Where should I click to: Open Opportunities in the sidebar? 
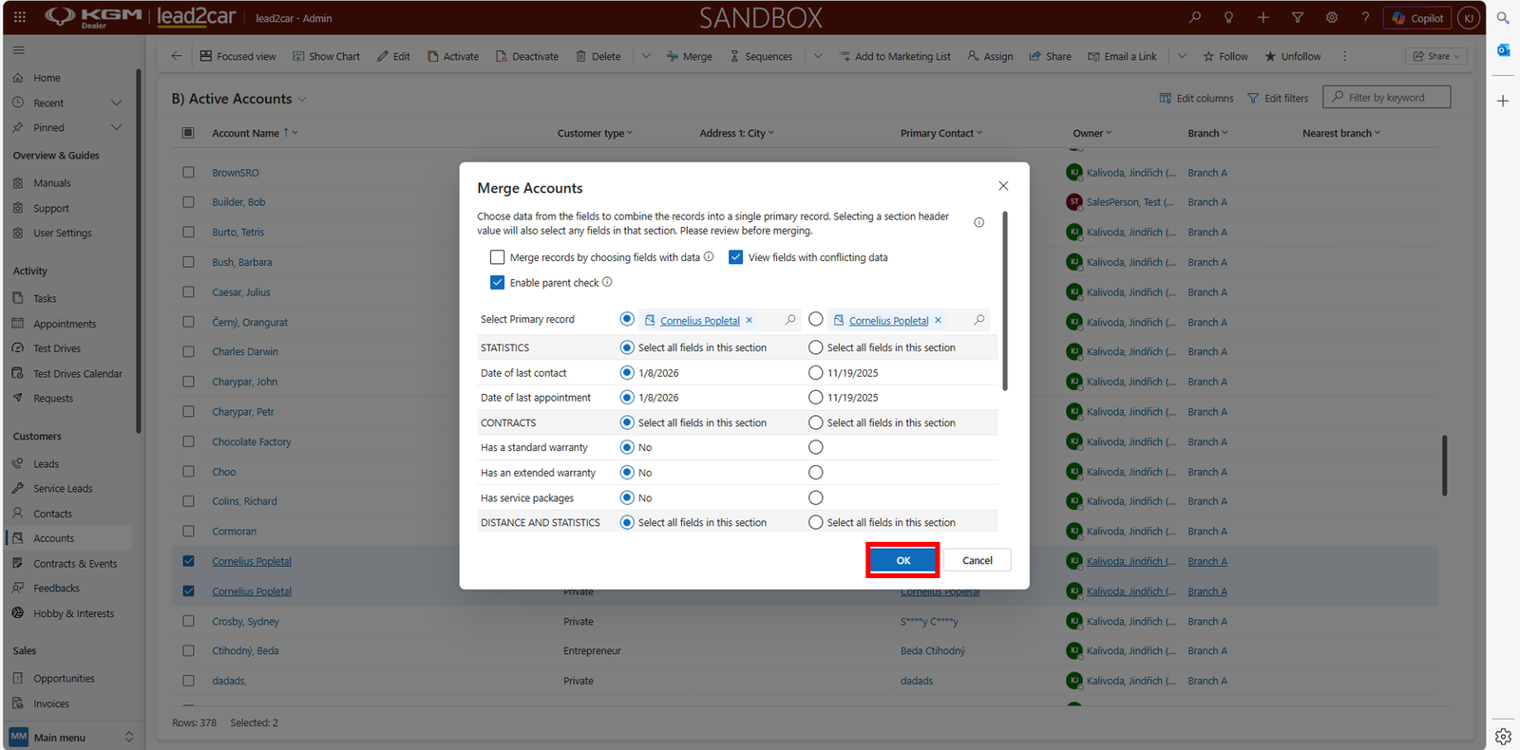64,679
